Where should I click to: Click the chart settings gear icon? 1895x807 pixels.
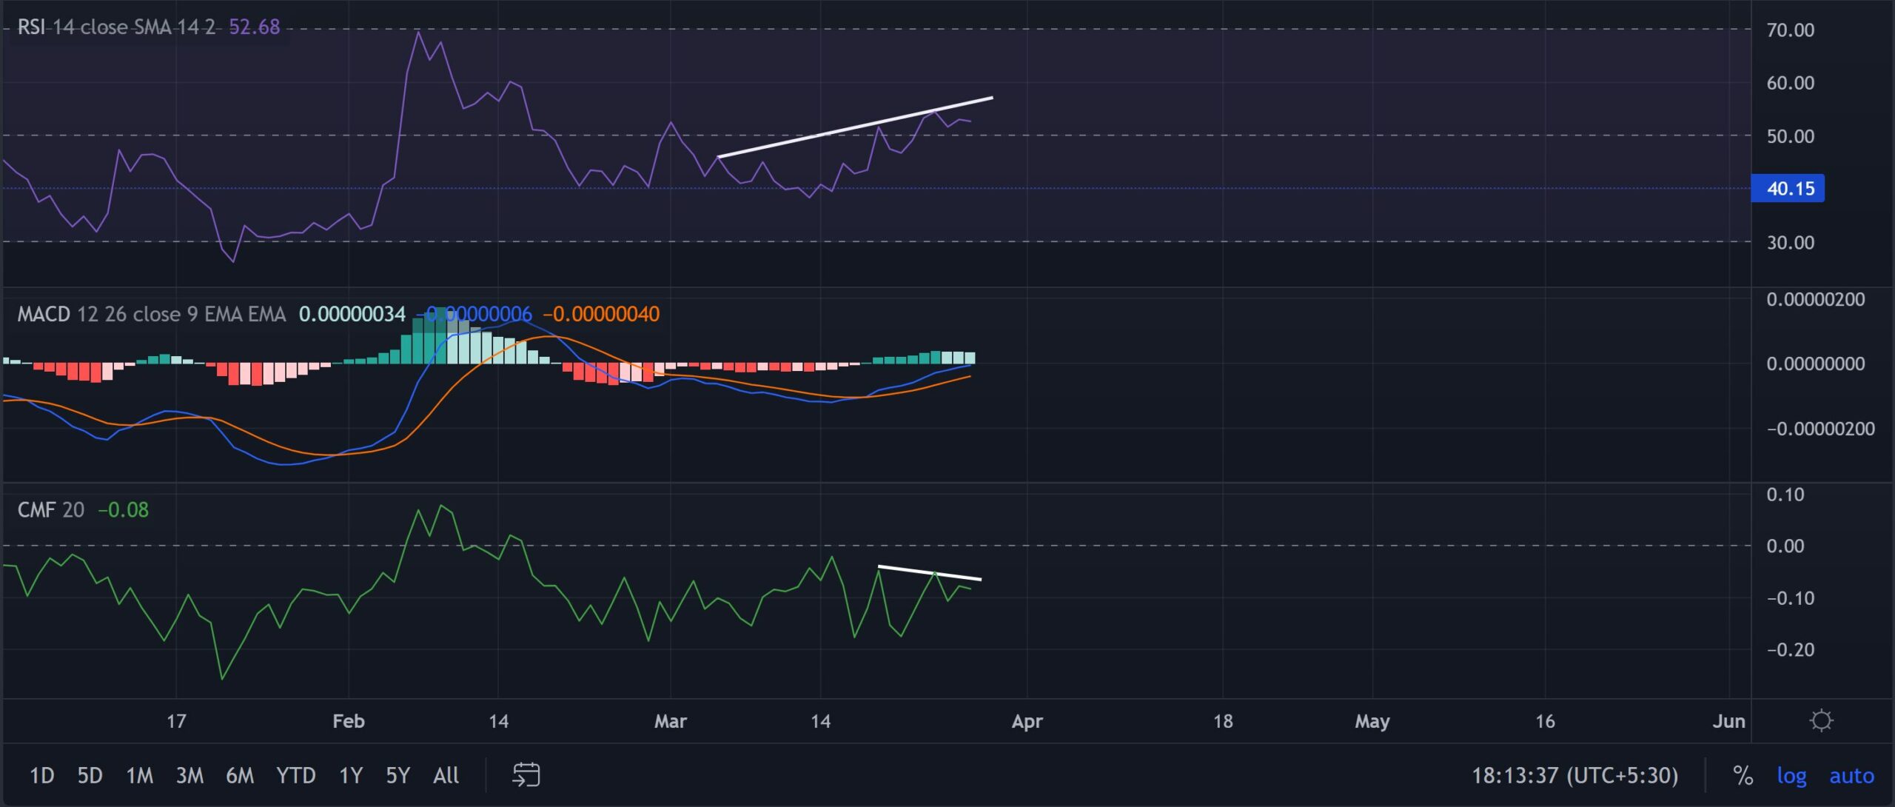[x=1821, y=720]
